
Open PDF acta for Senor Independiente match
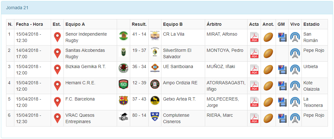254,37
